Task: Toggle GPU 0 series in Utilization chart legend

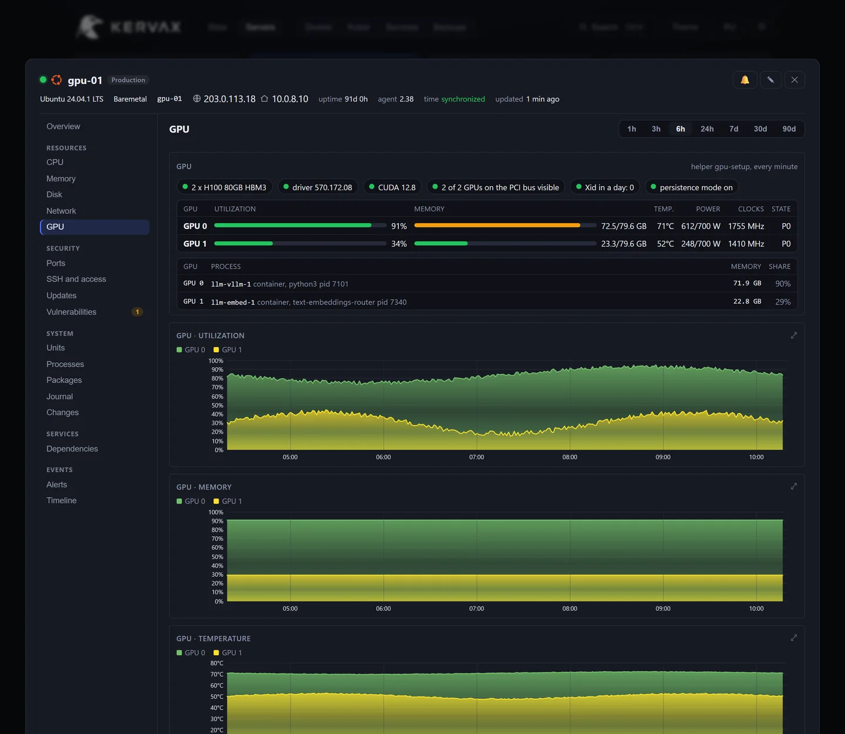Action: (x=191, y=349)
